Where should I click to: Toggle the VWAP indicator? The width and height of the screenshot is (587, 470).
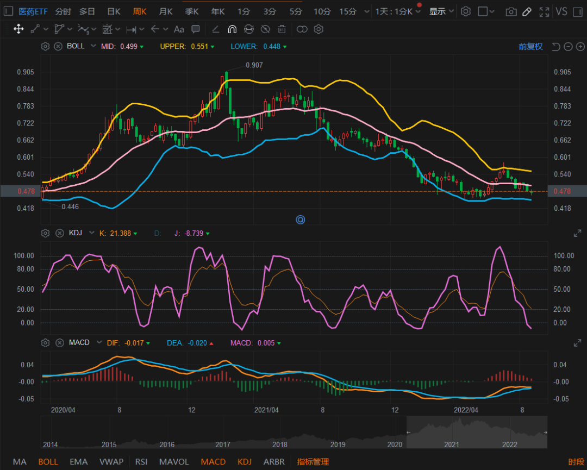point(111,462)
